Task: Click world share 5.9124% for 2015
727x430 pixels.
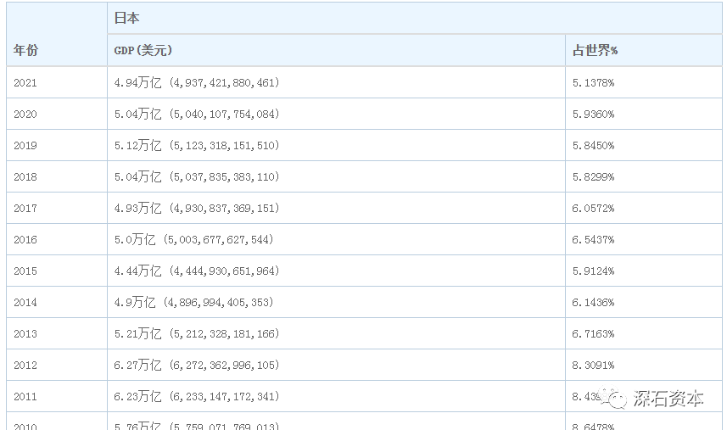Action: pos(593,271)
